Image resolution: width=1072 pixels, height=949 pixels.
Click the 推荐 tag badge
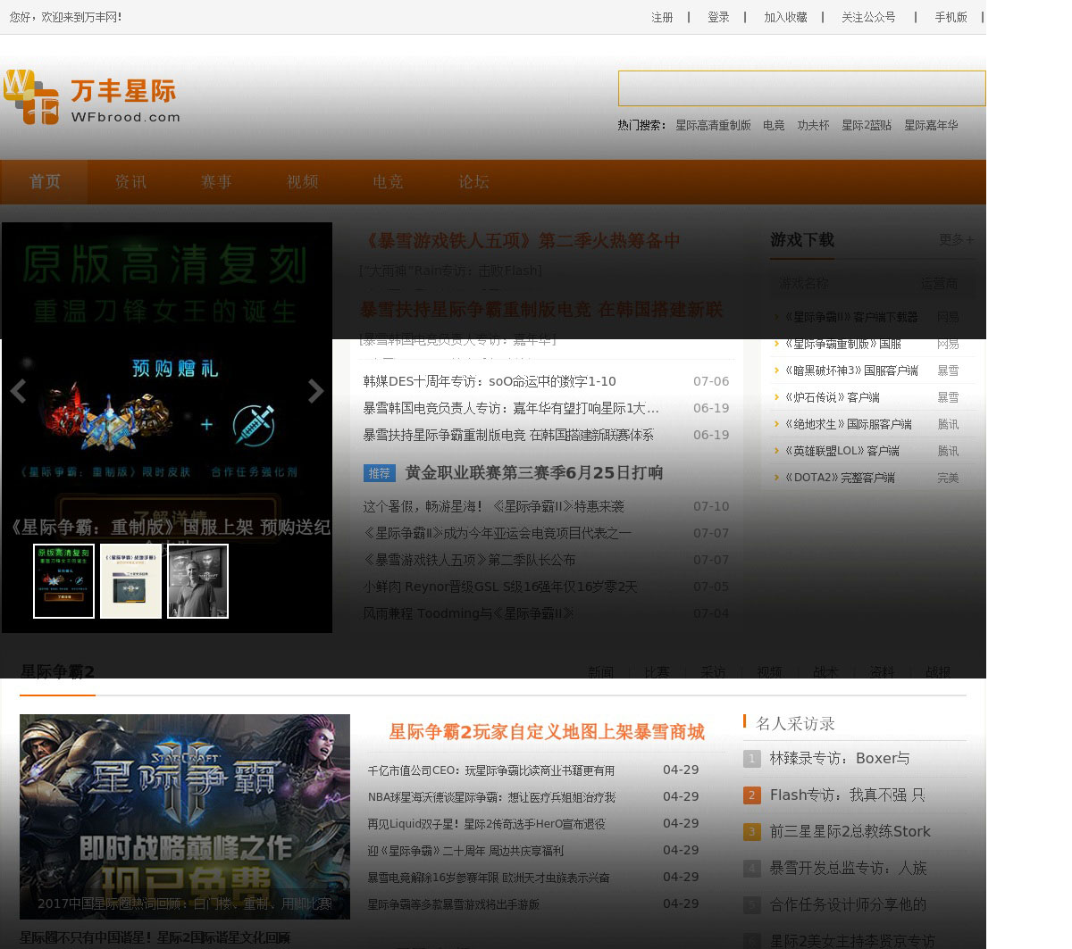coord(380,473)
